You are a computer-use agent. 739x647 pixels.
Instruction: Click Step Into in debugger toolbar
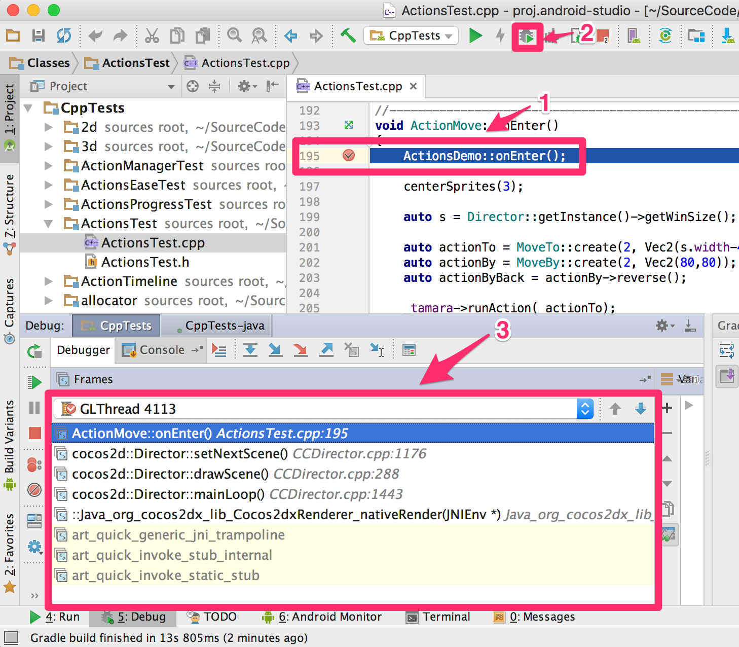[275, 350]
